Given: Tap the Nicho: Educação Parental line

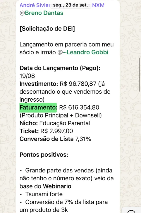Looking at the screenshot, I should (55, 123).
